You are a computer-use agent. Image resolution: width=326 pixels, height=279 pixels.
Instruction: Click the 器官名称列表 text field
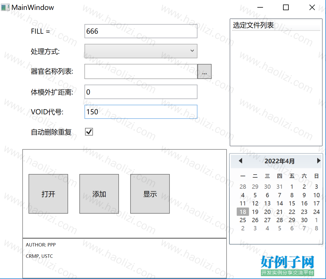(141, 71)
